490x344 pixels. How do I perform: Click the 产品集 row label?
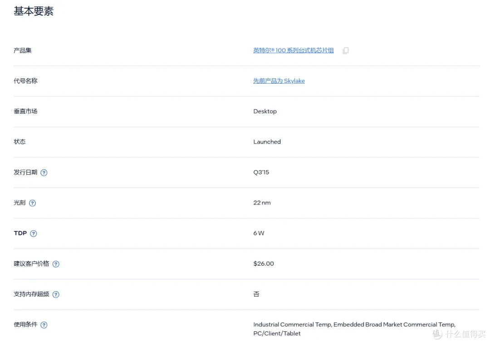[x=23, y=51]
